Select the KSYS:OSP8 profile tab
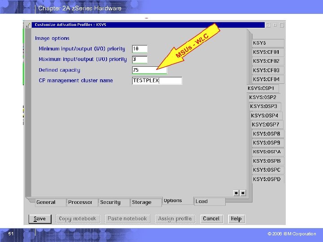Image resolution: width=323 pixels, height=242 pixels. point(268,134)
